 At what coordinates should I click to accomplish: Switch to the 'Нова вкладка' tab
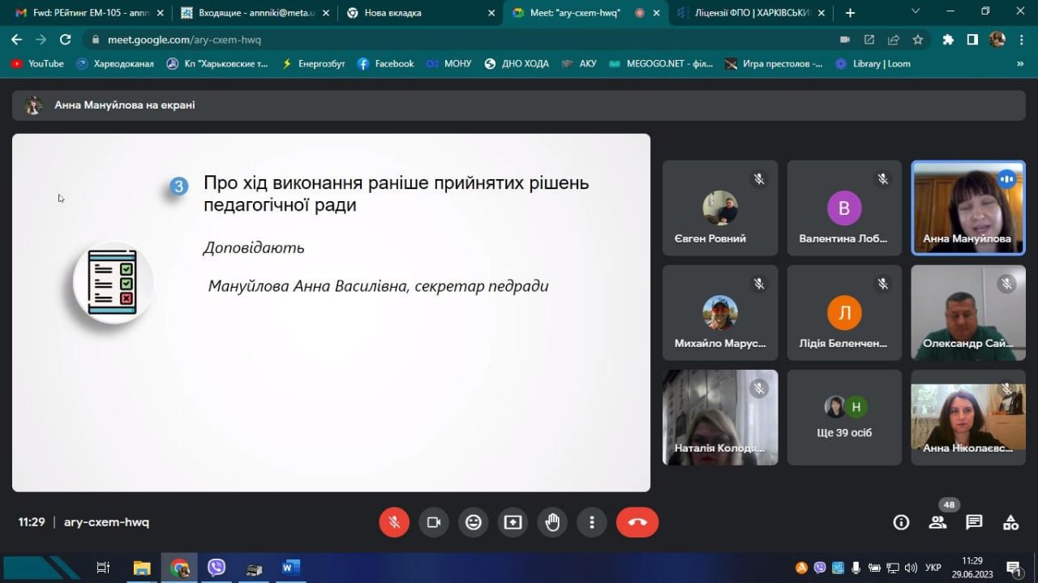pos(418,13)
